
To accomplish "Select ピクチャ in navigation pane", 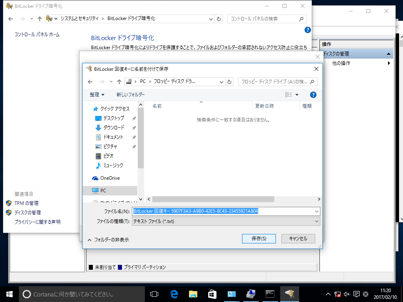I will coord(110,146).
